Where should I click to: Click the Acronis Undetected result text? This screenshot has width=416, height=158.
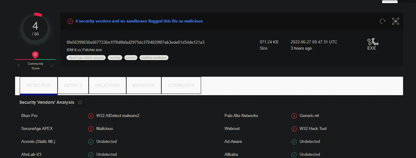tap(107, 142)
